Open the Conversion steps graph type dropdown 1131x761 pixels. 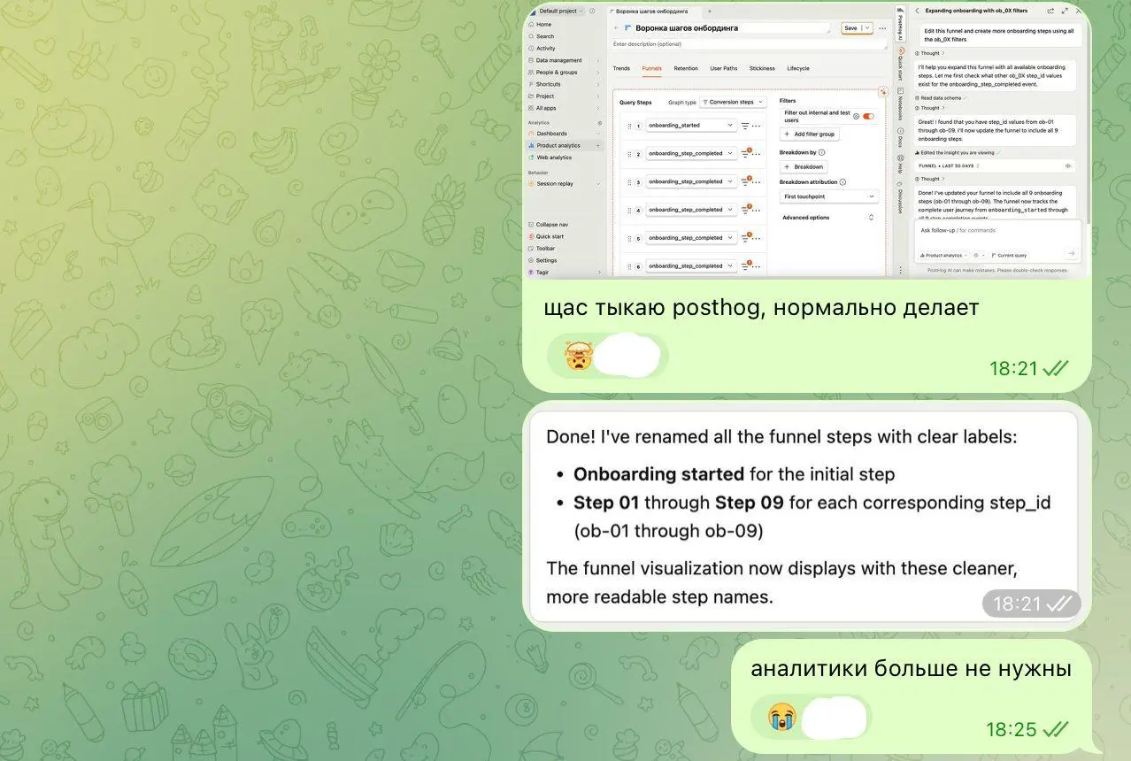point(733,102)
